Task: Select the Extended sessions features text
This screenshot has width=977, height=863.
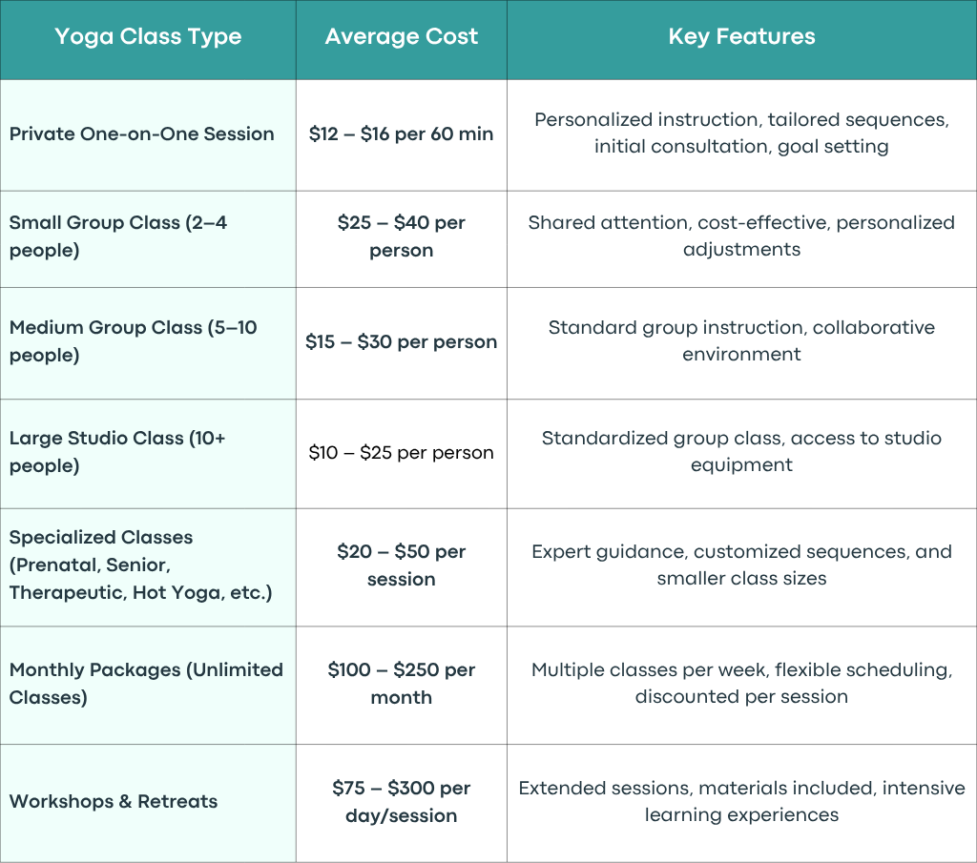Action: [741, 801]
